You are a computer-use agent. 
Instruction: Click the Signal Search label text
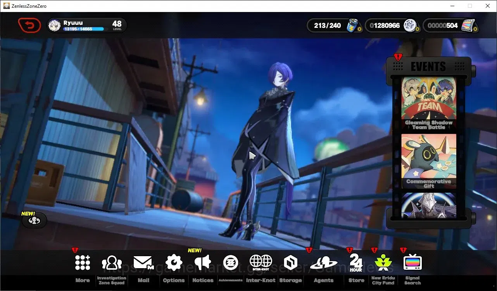tap(412, 281)
